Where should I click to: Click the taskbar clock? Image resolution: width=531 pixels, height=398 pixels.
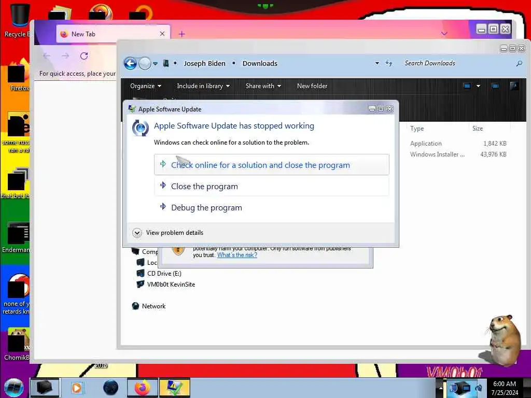[505, 388]
